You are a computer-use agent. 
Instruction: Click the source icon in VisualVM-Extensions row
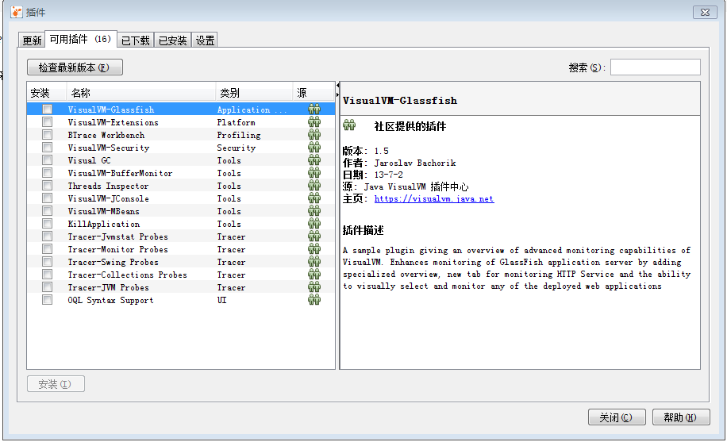coord(314,122)
